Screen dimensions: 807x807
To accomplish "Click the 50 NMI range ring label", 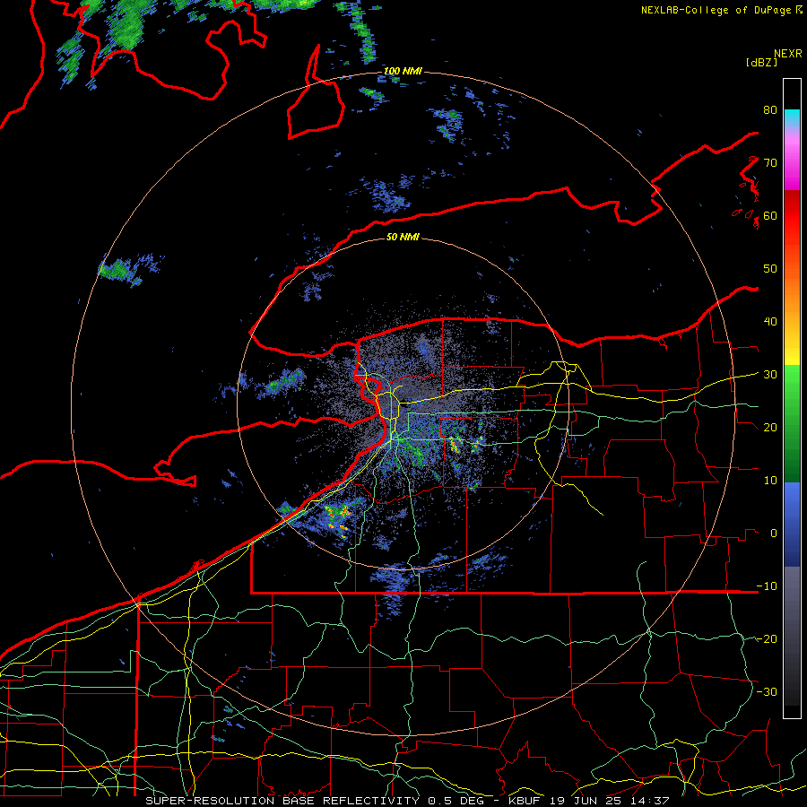I will tap(403, 237).
